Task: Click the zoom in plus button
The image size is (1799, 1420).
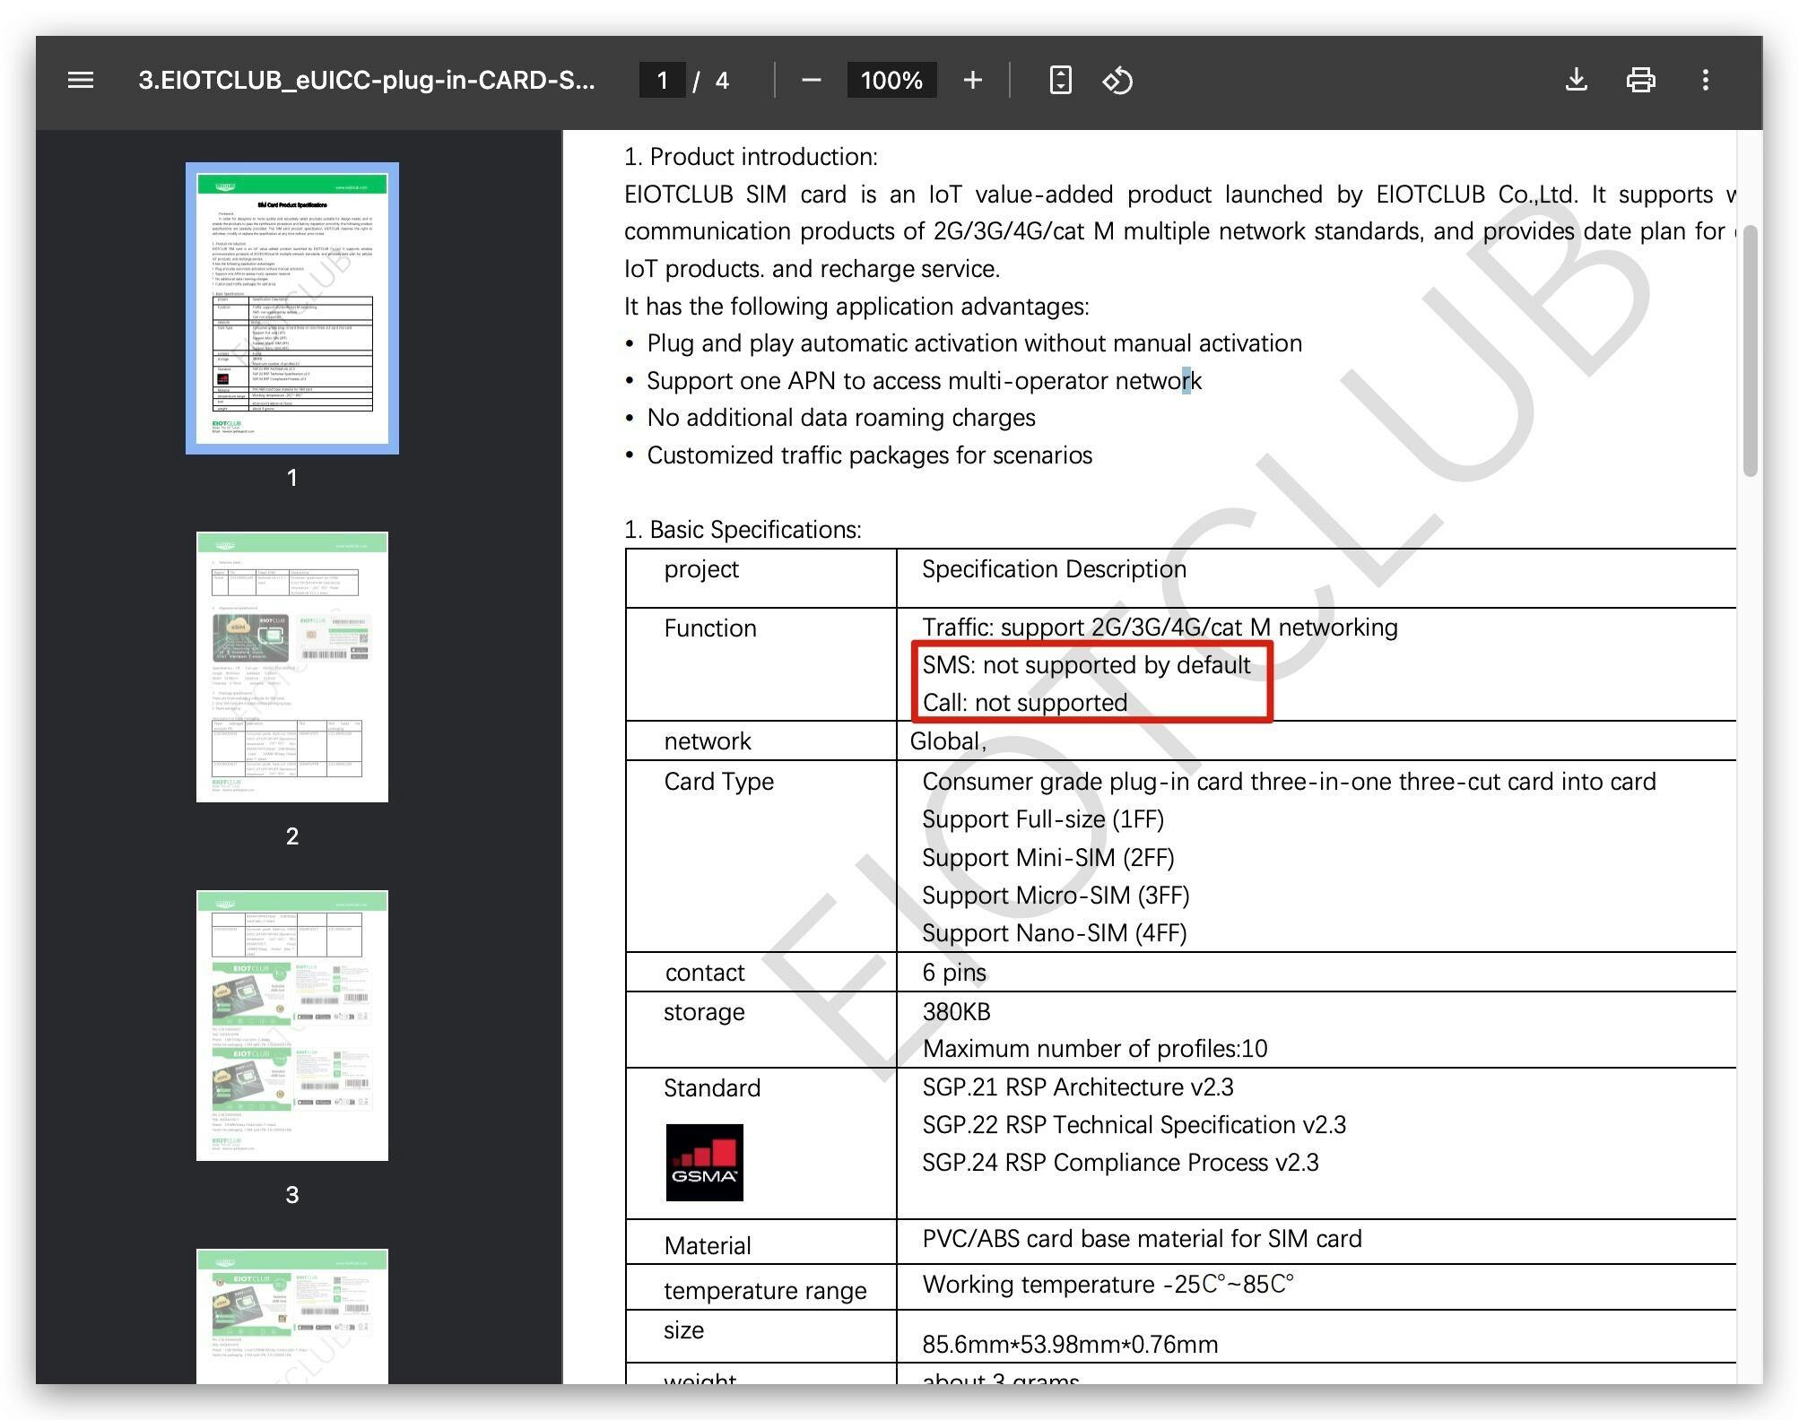Action: point(972,81)
